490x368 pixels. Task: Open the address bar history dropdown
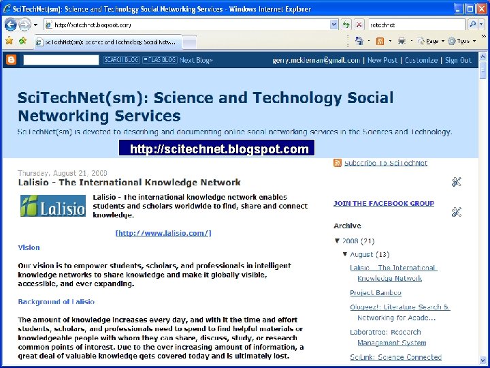[333, 25]
